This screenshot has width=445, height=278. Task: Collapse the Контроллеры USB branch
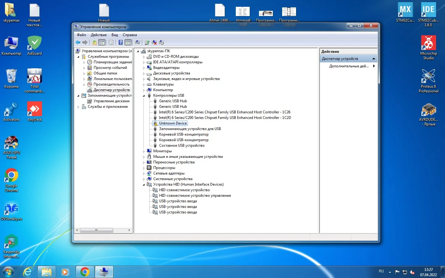point(144,96)
